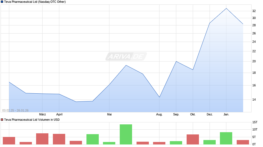Click the März axis label
Screen dimensions: 263x147
tap(43, 115)
